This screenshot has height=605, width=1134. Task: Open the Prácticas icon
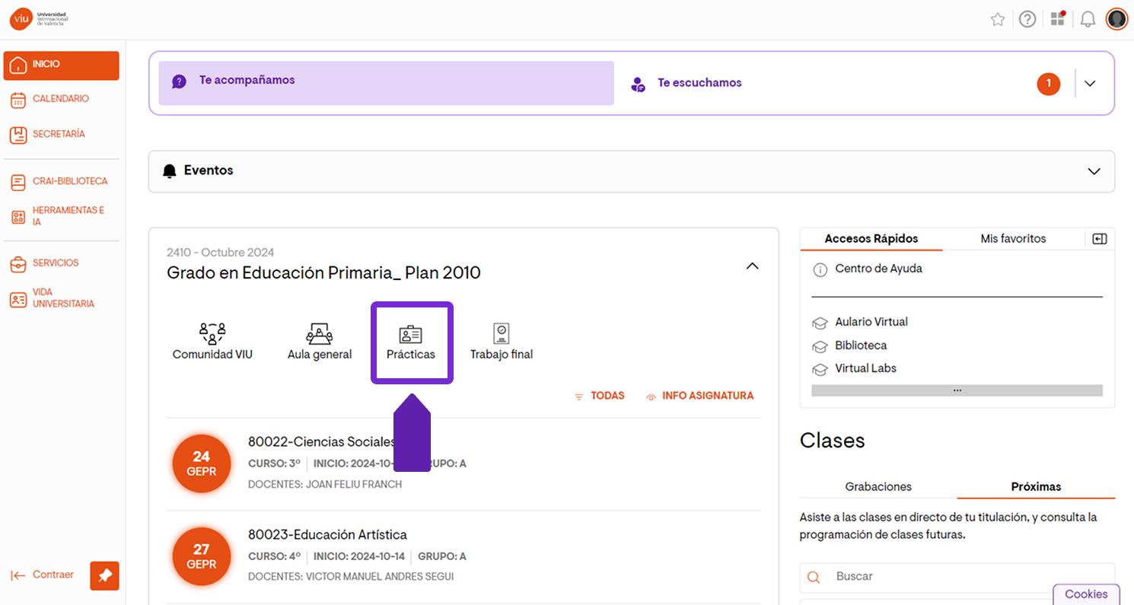click(x=411, y=342)
